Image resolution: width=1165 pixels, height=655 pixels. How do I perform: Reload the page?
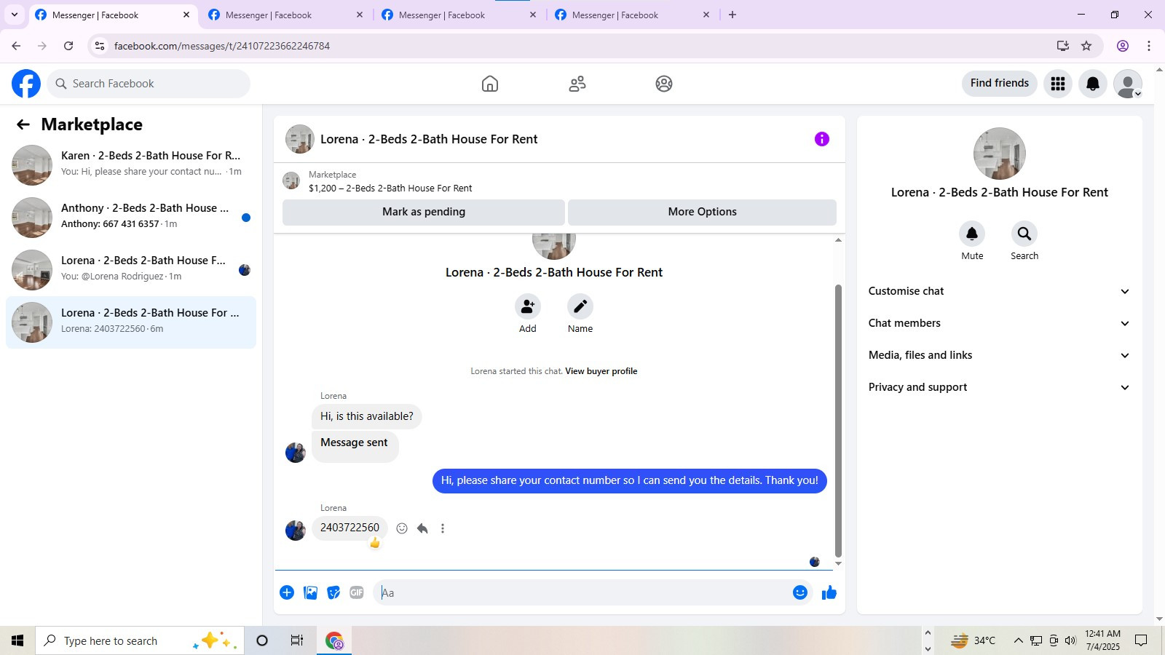(x=68, y=46)
